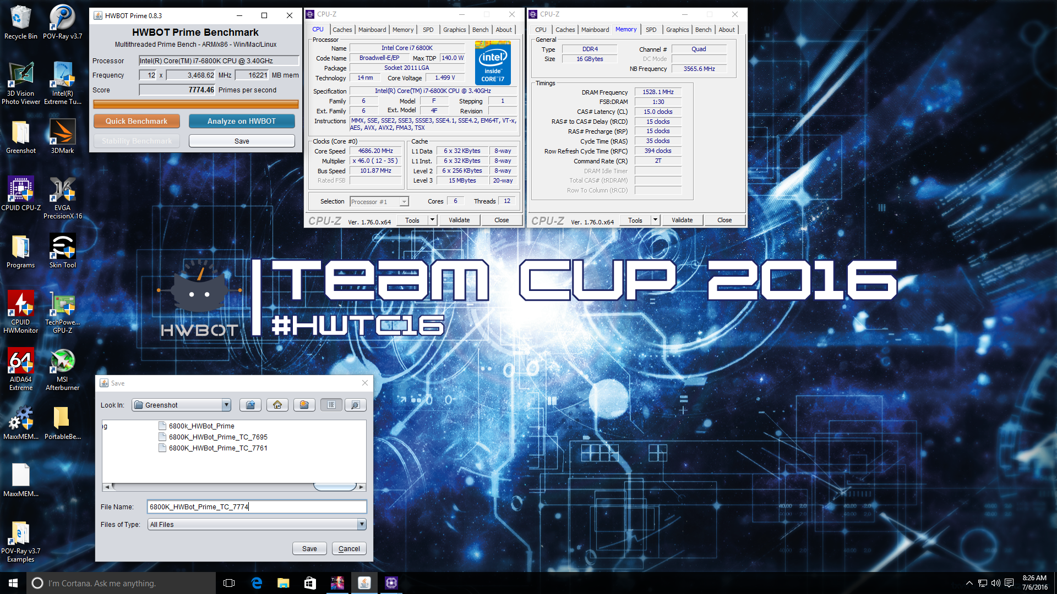Screen dimensions: 1057x594
Task: Create a new folder in Save dialog
Action: (304, 405)
